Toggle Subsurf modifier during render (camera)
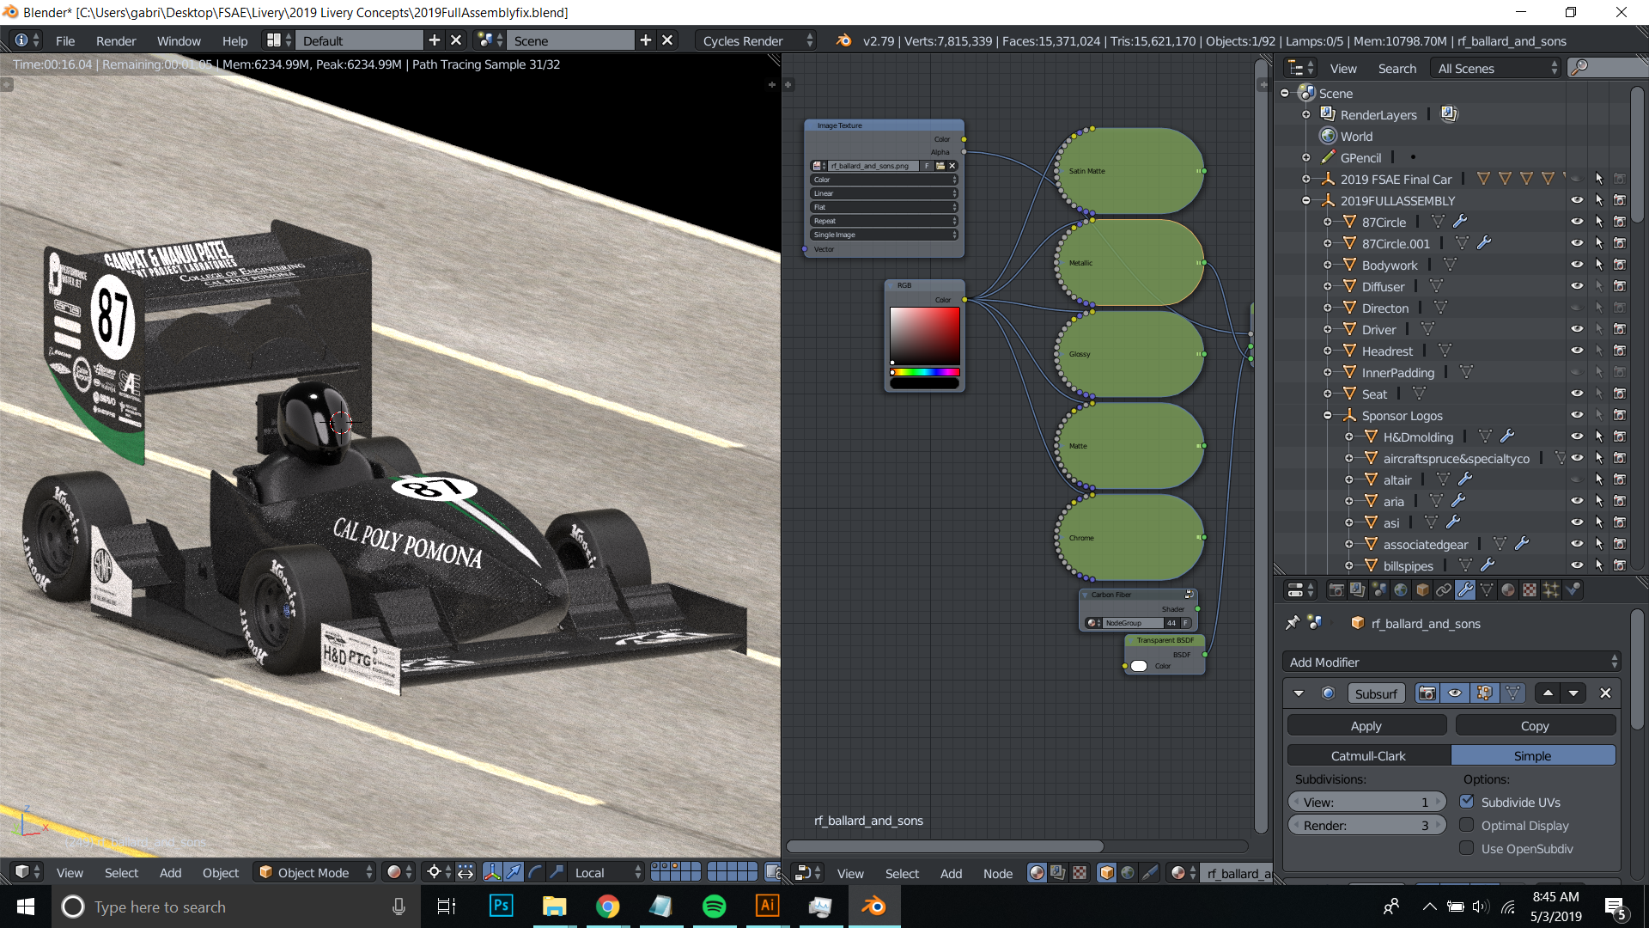The width and height of the screenshot is (1649, 928). coord(1427,693)
